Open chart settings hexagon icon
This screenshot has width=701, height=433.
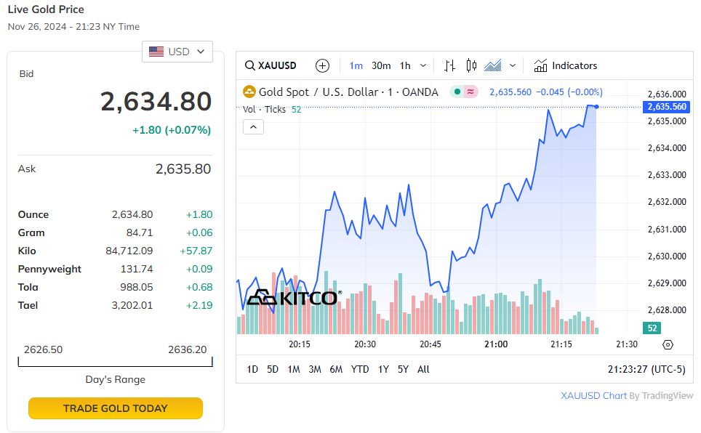tap(668, 345)
